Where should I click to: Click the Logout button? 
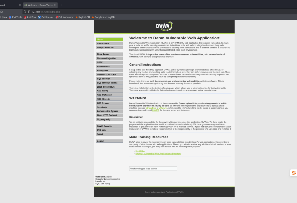[110, 141]
